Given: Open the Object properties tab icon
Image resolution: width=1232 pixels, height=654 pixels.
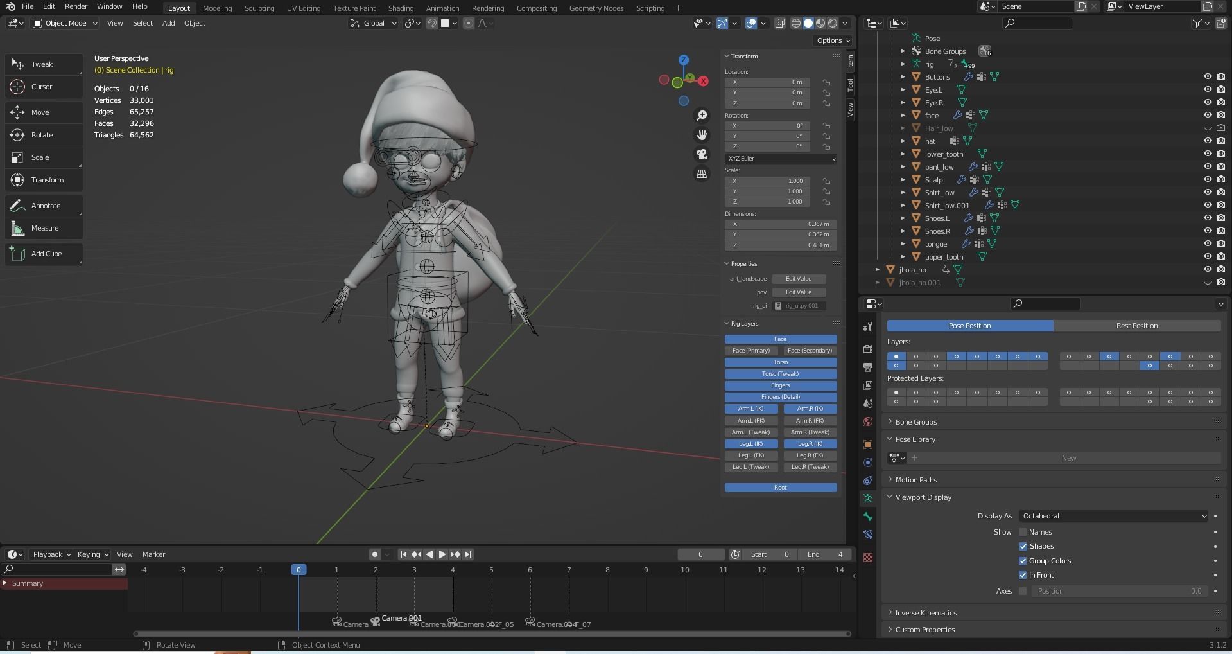Looking at the screenshot, I should (x=868, y=445).
